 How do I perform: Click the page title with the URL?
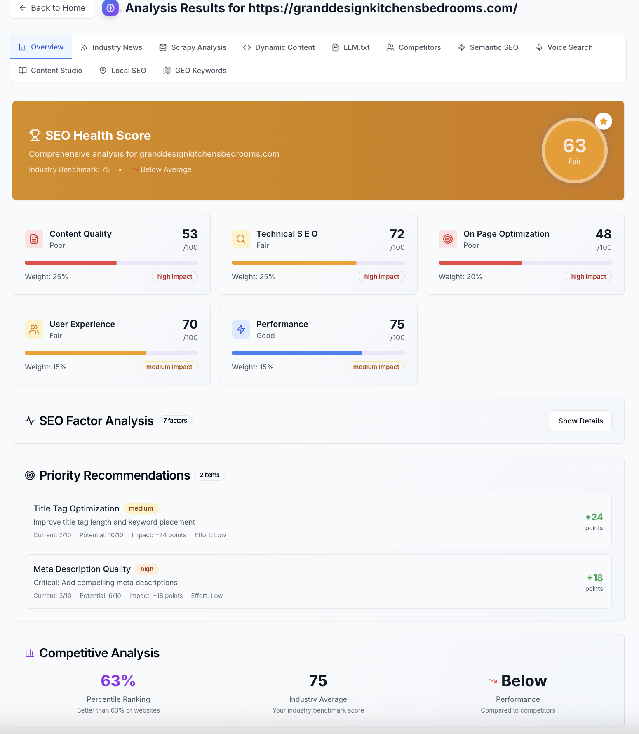tap(321, 8)
